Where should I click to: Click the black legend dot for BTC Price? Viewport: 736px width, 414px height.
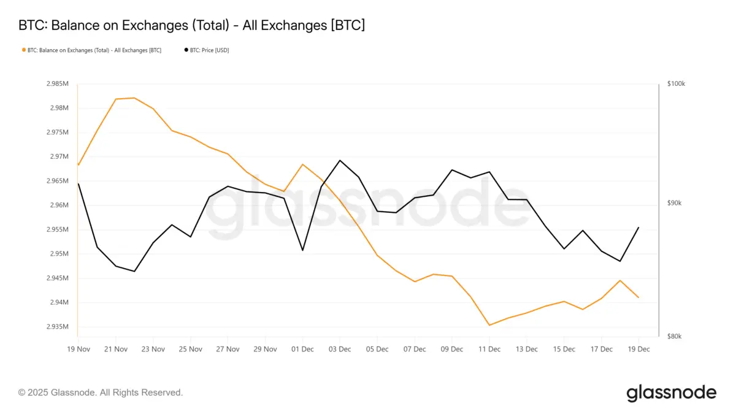186,50
